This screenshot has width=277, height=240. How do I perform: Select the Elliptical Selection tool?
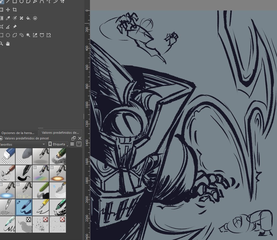click(8, 35)
